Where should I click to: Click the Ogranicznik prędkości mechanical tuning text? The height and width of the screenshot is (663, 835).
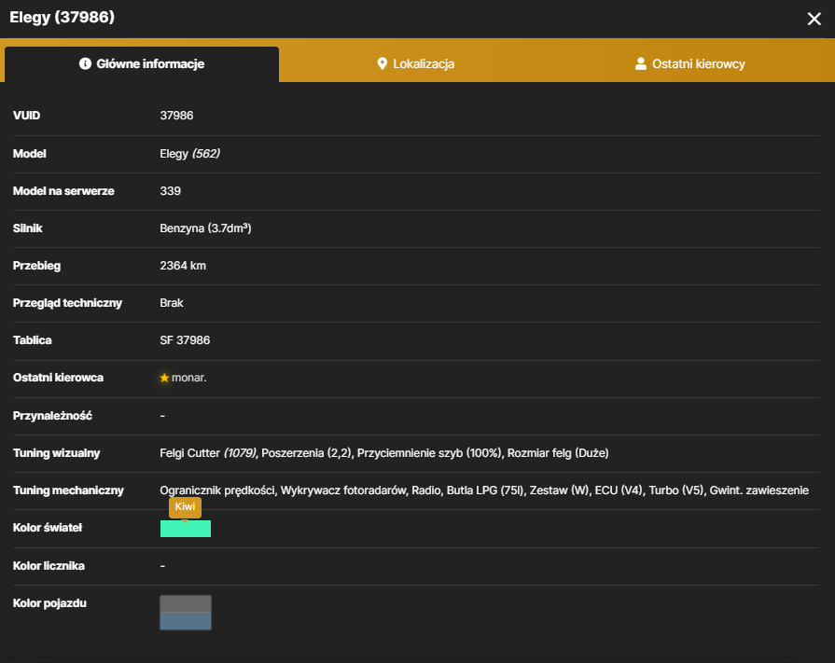[x=217, y=490]
